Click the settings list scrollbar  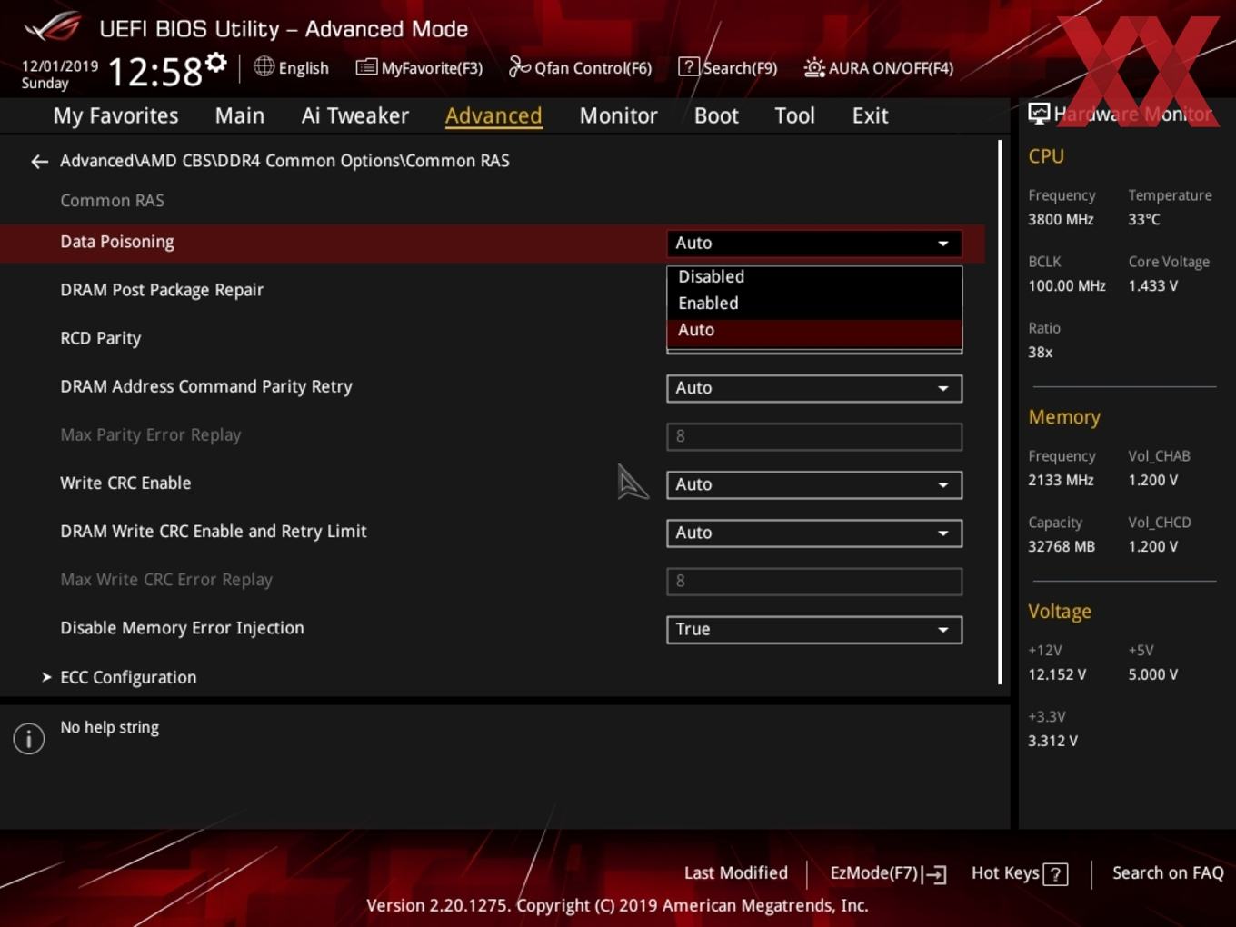pos(1000,412)
